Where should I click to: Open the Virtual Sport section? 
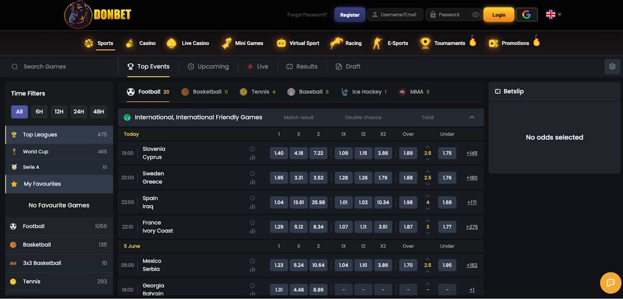click(x=297, y=43)
